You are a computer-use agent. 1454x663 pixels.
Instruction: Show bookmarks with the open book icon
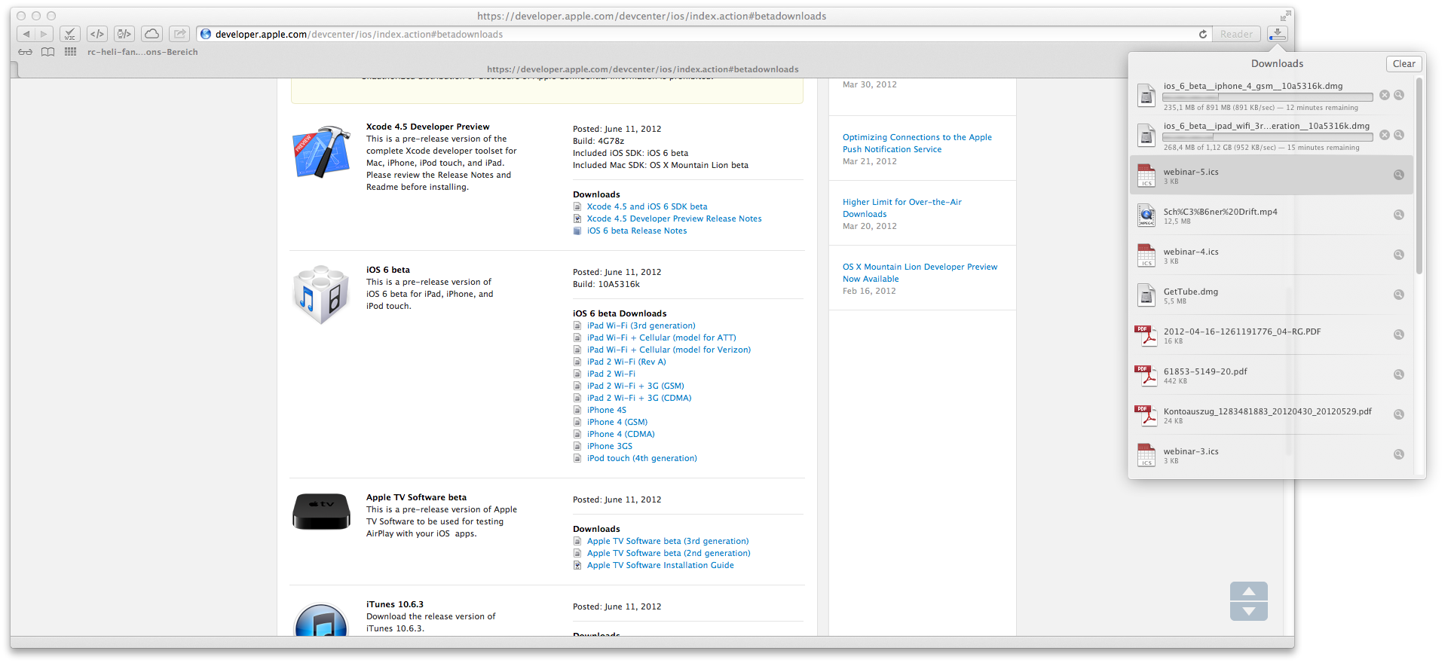pyautogui.click(x=47, y=52)
